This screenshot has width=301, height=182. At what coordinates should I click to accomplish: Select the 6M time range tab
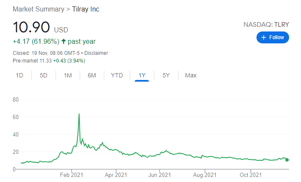coord(92,75)
